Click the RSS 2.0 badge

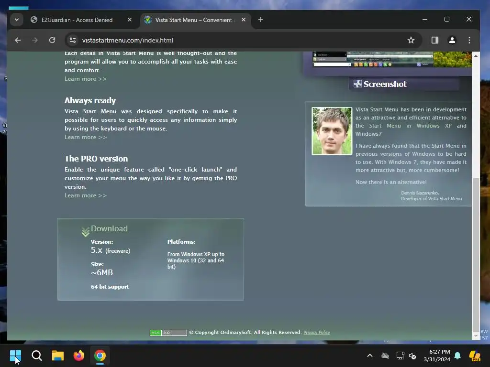pos(168,333)
